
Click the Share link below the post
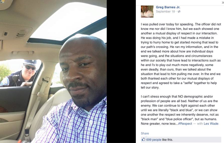pyautogui.click(x=145, y=133)
